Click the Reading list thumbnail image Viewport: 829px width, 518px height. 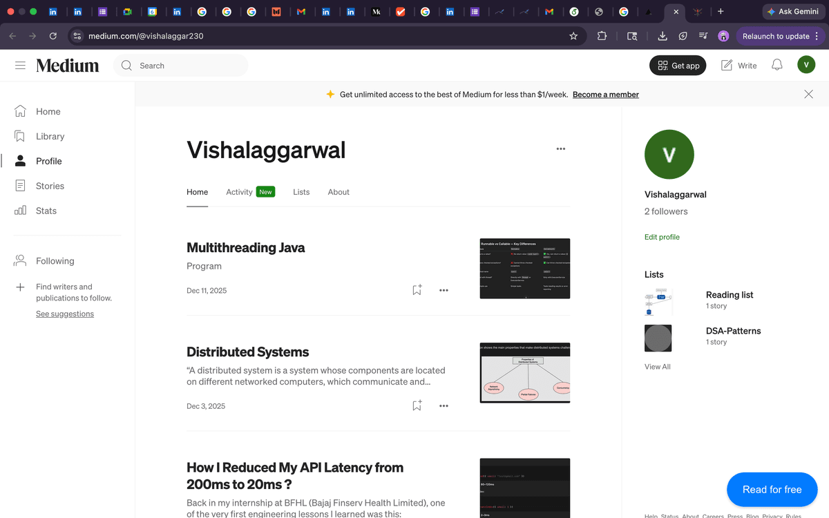(x=658, y=302)
